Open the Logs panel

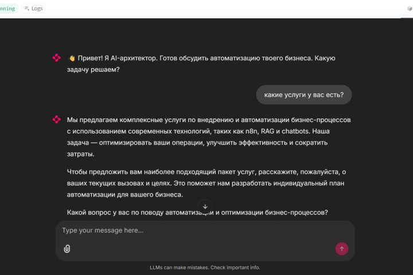33,9
